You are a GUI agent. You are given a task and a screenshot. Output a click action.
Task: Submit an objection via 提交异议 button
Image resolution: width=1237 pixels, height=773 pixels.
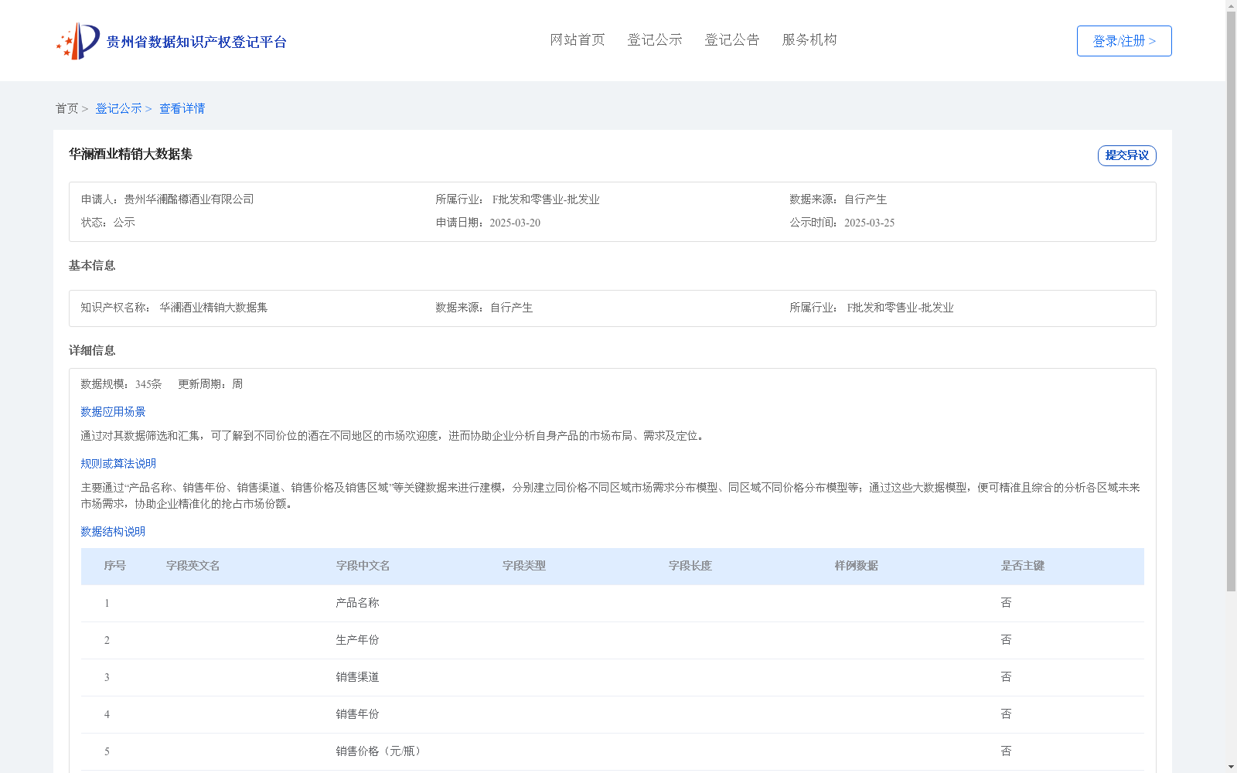click(x=1126, y=155)
